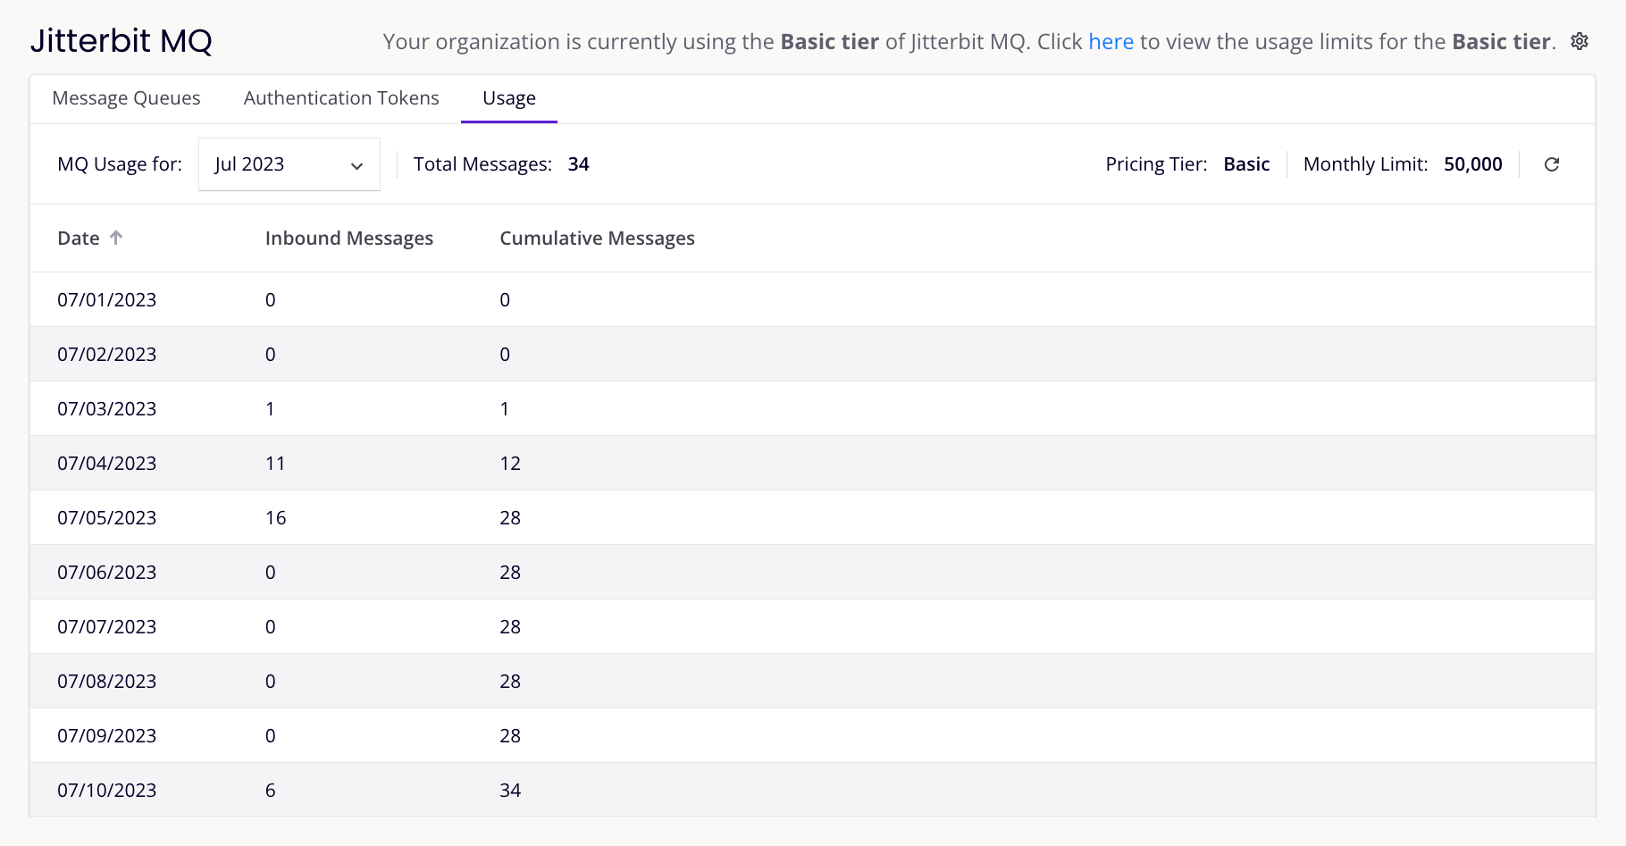
Task: Click the Jitterbit MQ page title
Action: pyautogui.click(x=122, y=41)
